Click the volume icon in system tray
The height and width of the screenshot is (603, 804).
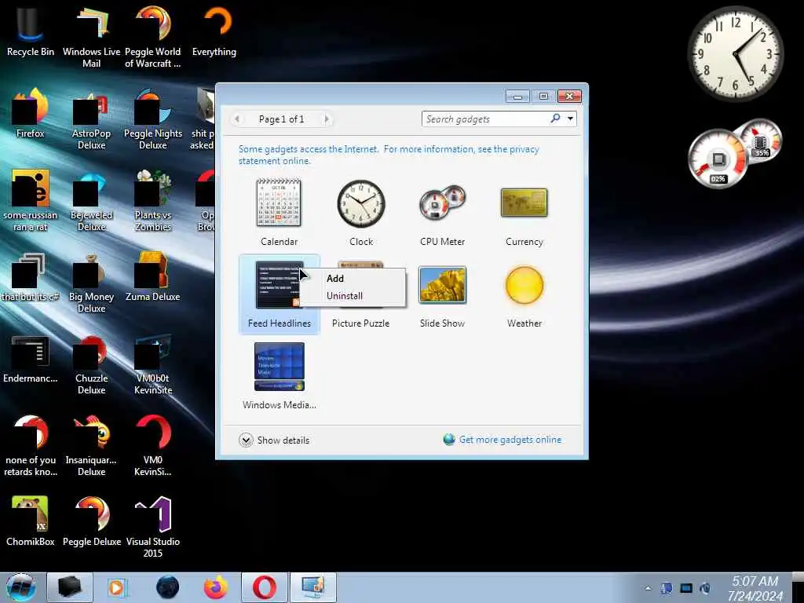[705, 588]
